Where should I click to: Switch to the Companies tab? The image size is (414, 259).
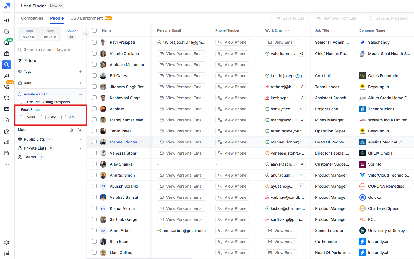click(32, 18)
